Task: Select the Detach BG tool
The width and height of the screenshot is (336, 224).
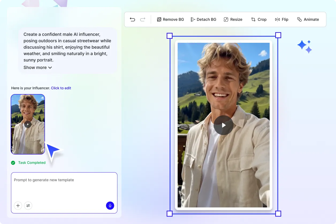Action: click(x=203, y=20)
